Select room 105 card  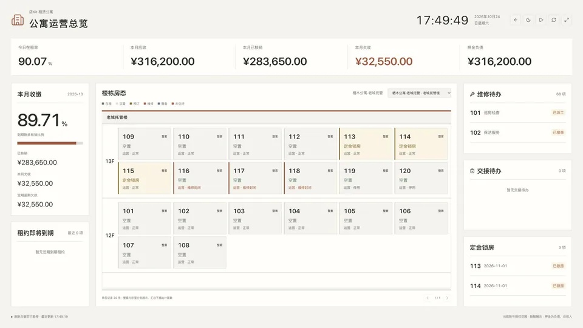click(x=366, y=218)
